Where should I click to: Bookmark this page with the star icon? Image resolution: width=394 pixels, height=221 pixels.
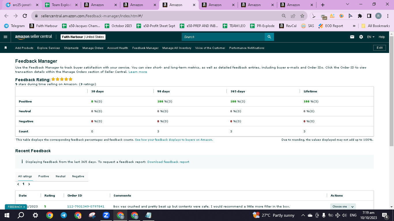tap(302, 16)
